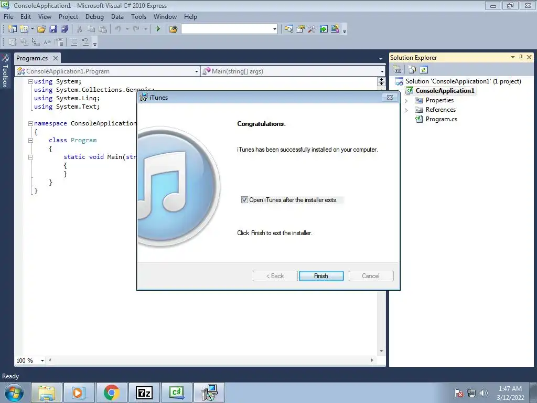This screenshot has height=403, width=537.
Task: Open the 100 % zoom dropdown
Action: tap(42, 360)
